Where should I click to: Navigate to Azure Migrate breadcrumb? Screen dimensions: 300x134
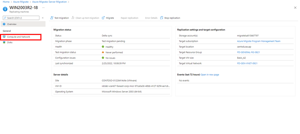click(20, 2)
